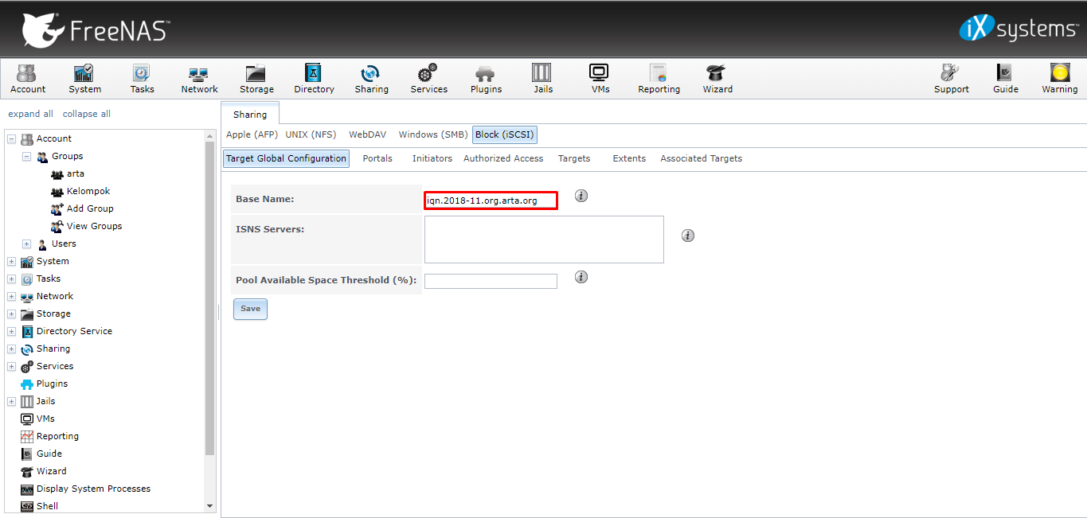Launch the Wizard from the toolbar
Screen dimensions: 1087x518
716,78
